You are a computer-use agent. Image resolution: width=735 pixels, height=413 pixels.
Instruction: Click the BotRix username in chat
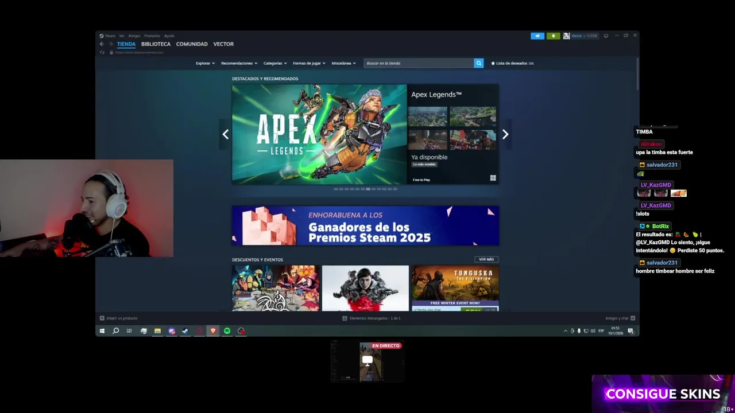(660, 226)
